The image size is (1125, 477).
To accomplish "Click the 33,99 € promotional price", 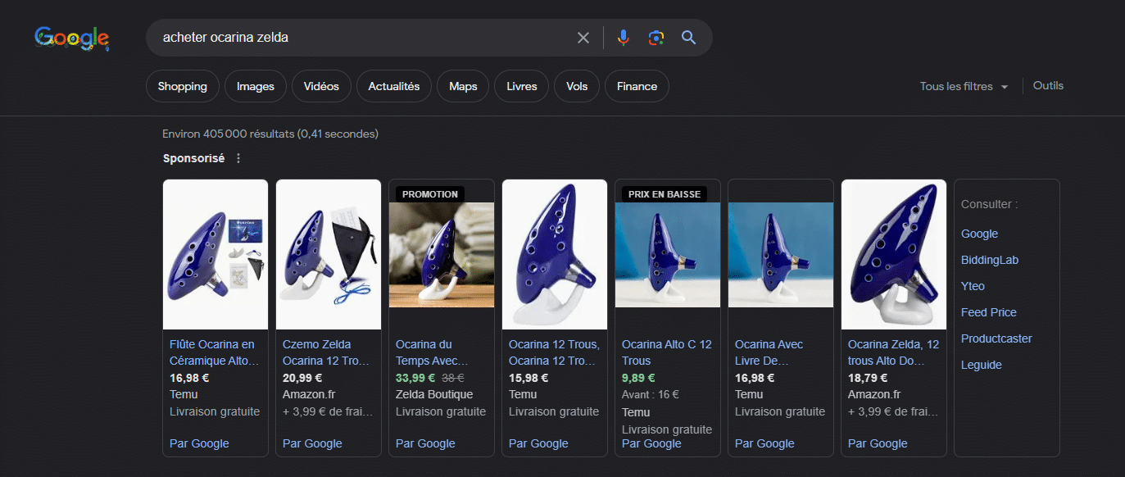I will click(x=415, y=378).
